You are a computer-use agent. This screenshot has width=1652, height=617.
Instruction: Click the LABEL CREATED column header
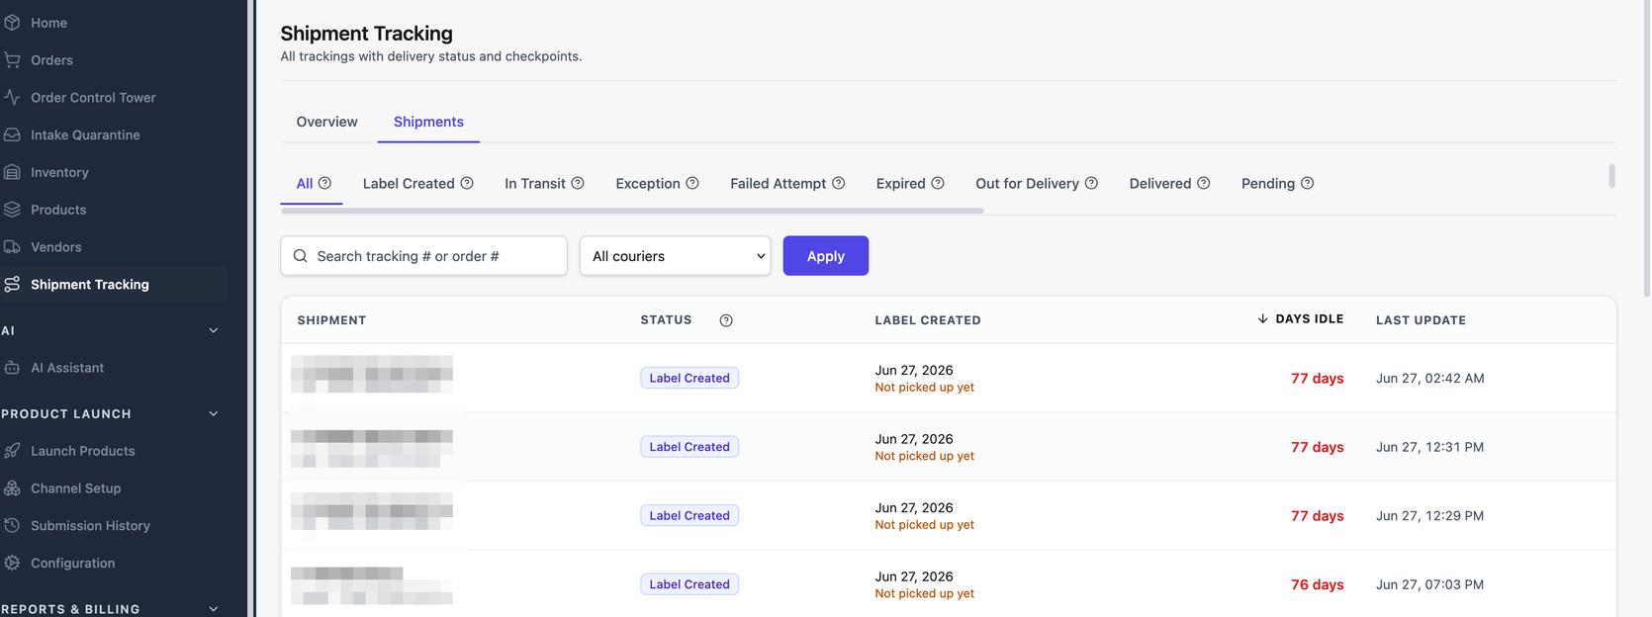click(x=928, y=320)
